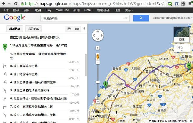
Task: Click the green extension icon in toolbar
Action: click(x=170, y=4)
